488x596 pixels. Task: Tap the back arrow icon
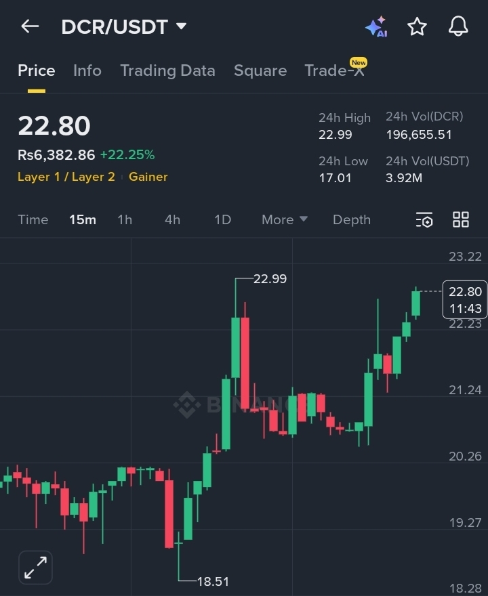[x=30, y=26]
